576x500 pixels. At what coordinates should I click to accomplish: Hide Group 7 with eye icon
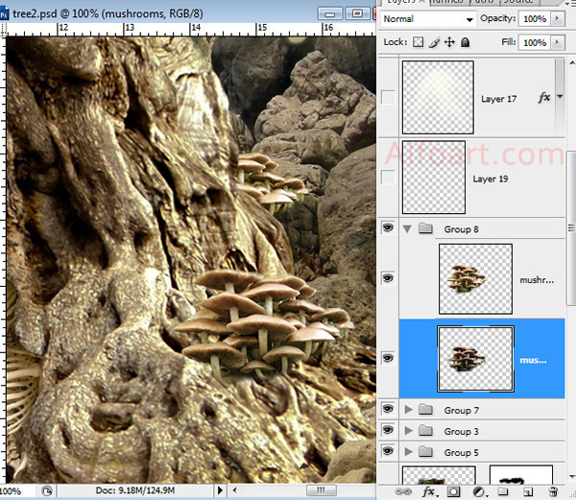tap(388, 410)
